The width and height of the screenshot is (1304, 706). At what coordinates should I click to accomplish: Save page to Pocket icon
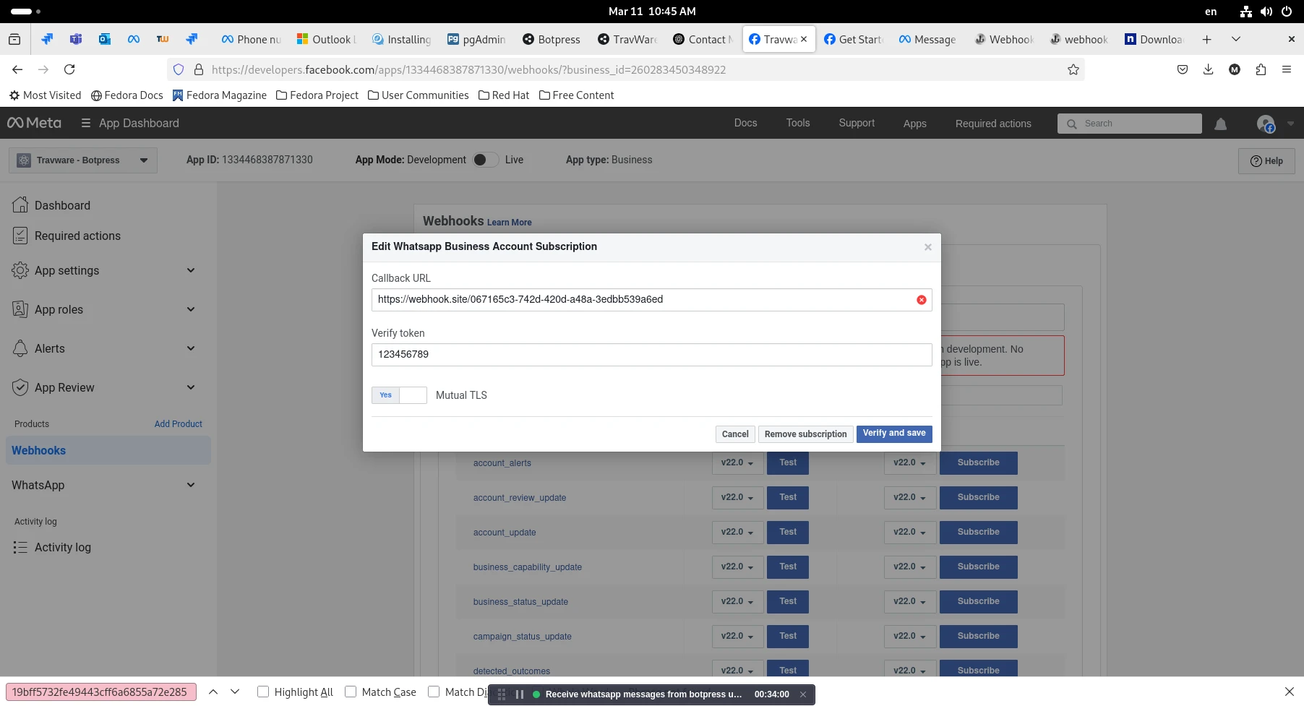(1183, 69)
